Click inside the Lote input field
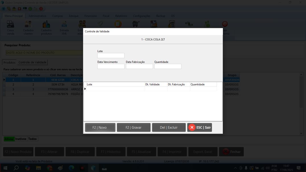This screenshot has height=172, width=306. point(111,55)
